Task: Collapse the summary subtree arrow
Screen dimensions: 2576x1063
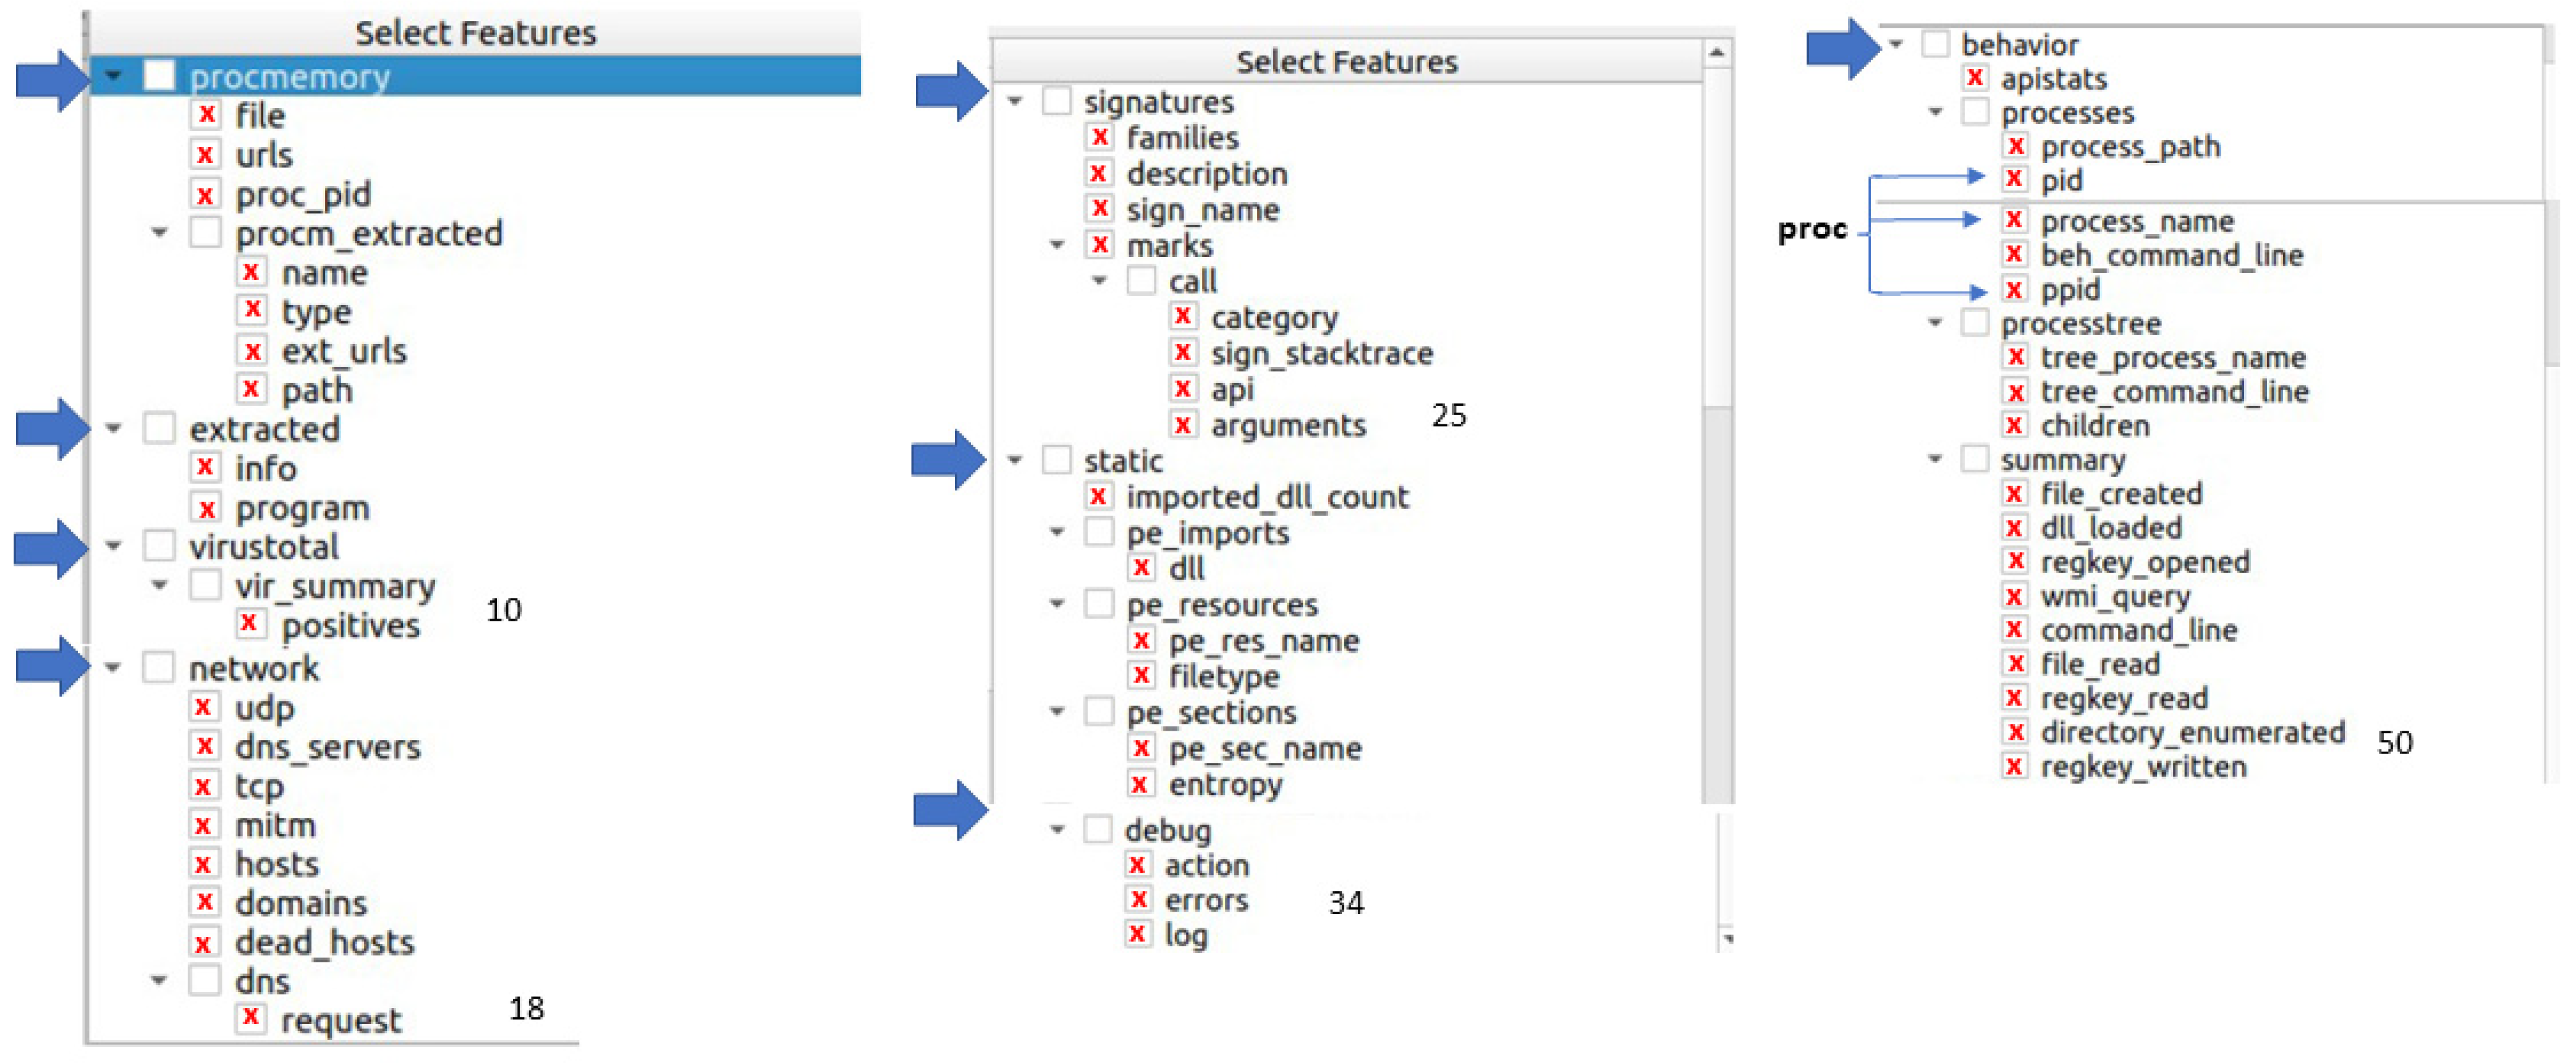Action: coord(1936,460)
